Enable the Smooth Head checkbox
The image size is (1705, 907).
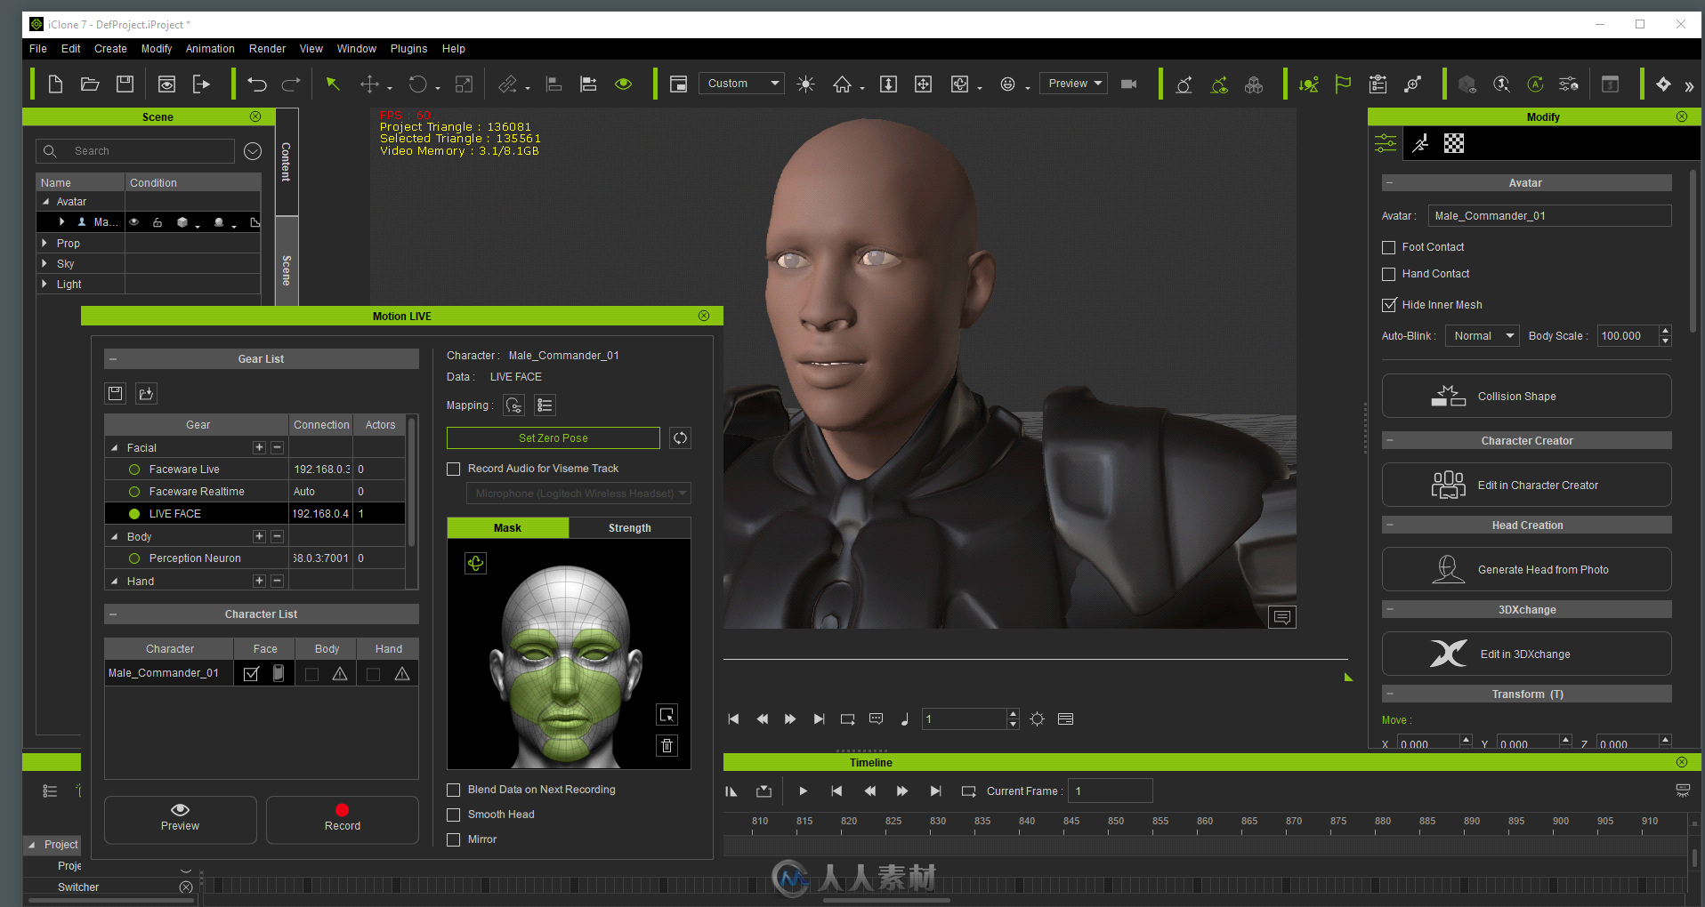[x=454, y=815]
